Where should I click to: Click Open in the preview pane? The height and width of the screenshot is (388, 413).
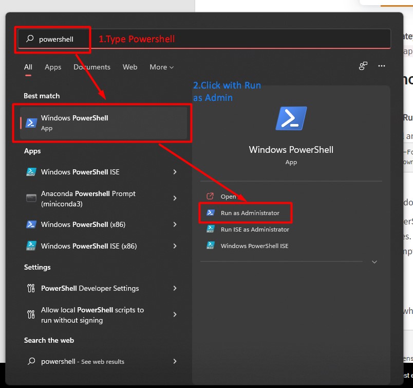228,197
